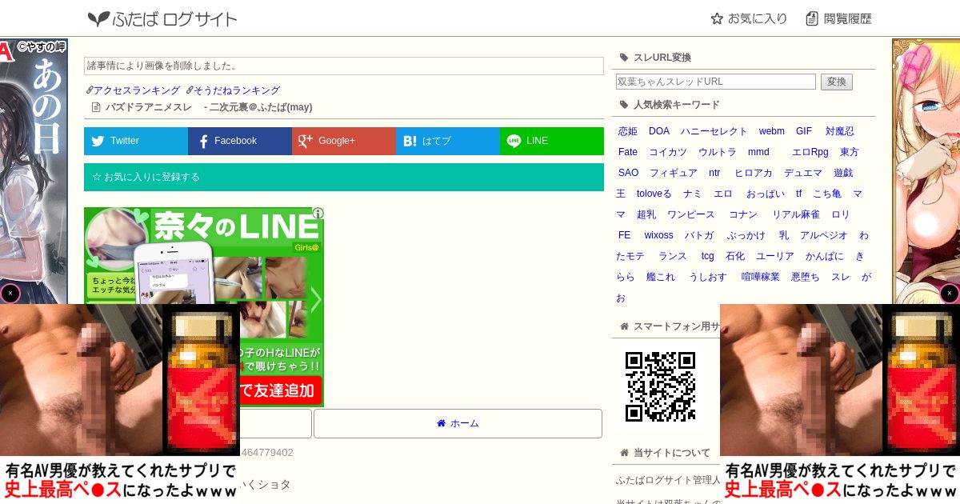This screenshot has width=960, height=504.
Task: Click the ad info icon on green LINE banner
Action: pyautogui.click(x=318, y=213)
